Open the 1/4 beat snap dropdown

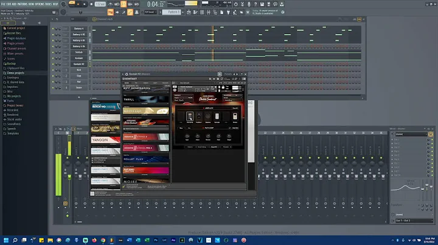150,12
